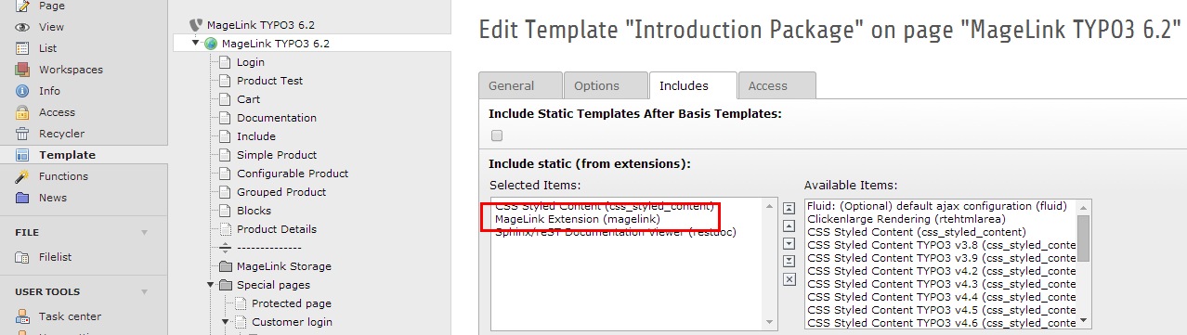Collapse the USER TOOLS section arrow

point(144,291)
